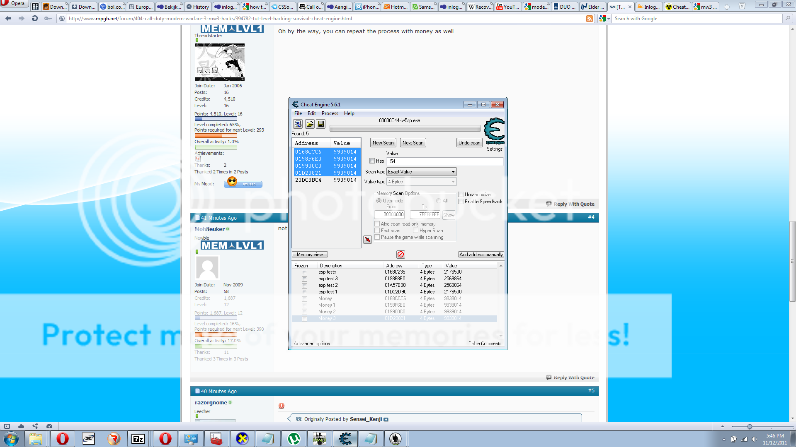
Task: Click Add address manually button
Action: point(481,255)
